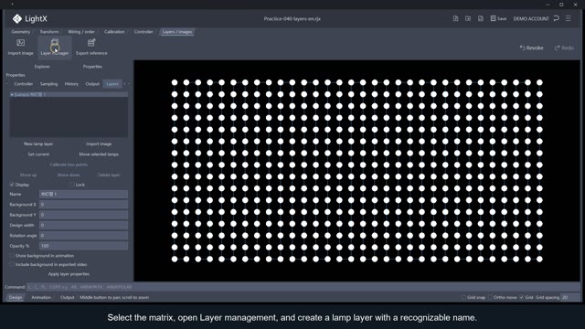Click the Design width input field
The height and width of the screenshot is (329, 585).
(83, 226)
